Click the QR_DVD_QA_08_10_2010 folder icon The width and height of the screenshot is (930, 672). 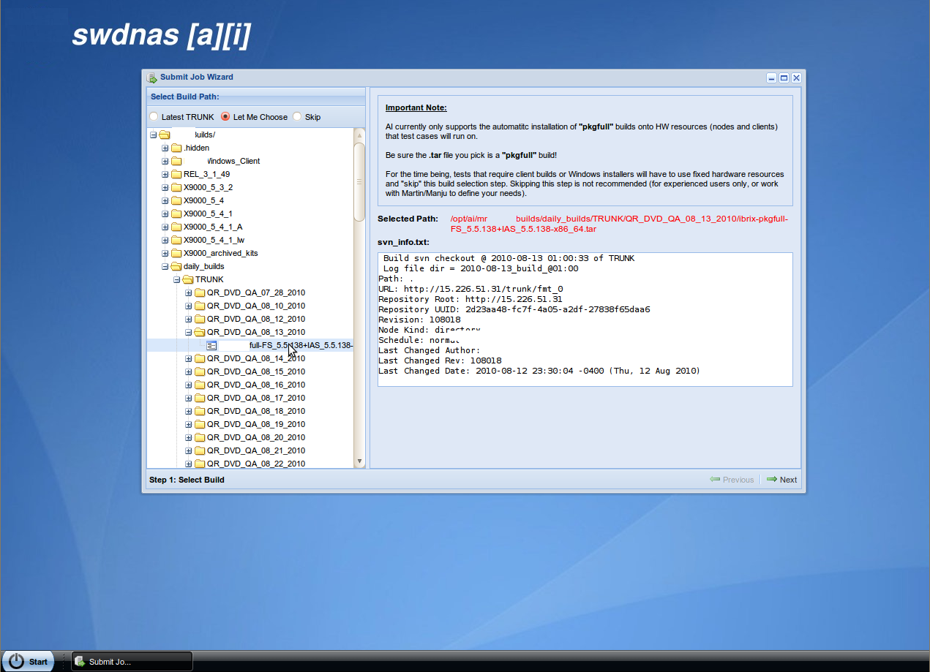point(200,306)
